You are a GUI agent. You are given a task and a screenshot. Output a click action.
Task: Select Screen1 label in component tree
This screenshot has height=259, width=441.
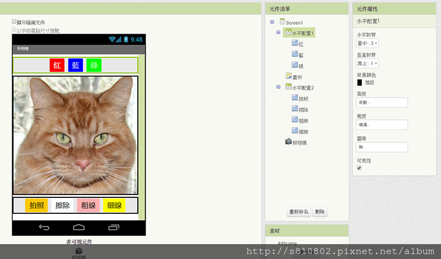coord(294,23)
